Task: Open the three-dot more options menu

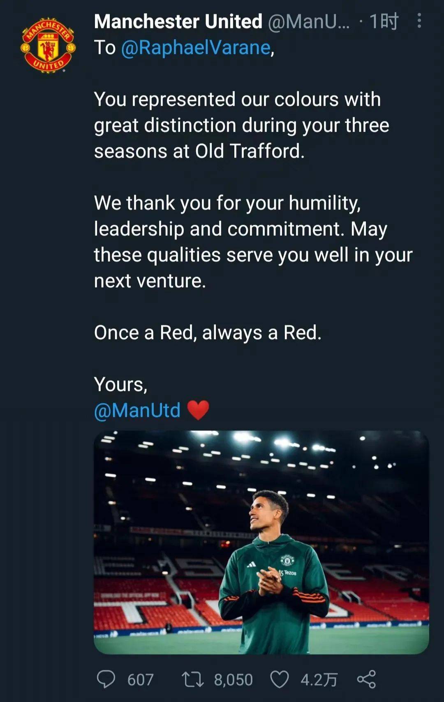Action: (x=419, y=21)
